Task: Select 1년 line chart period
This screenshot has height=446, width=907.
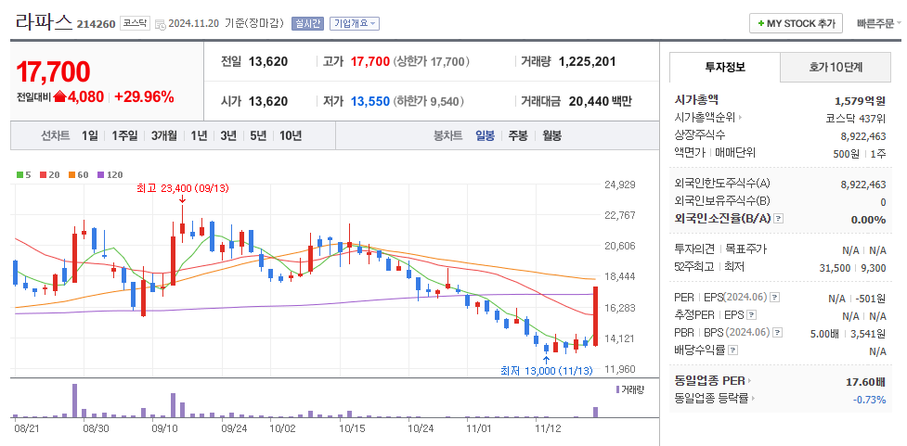Action: pyautogui.click(x=199, y=135)
